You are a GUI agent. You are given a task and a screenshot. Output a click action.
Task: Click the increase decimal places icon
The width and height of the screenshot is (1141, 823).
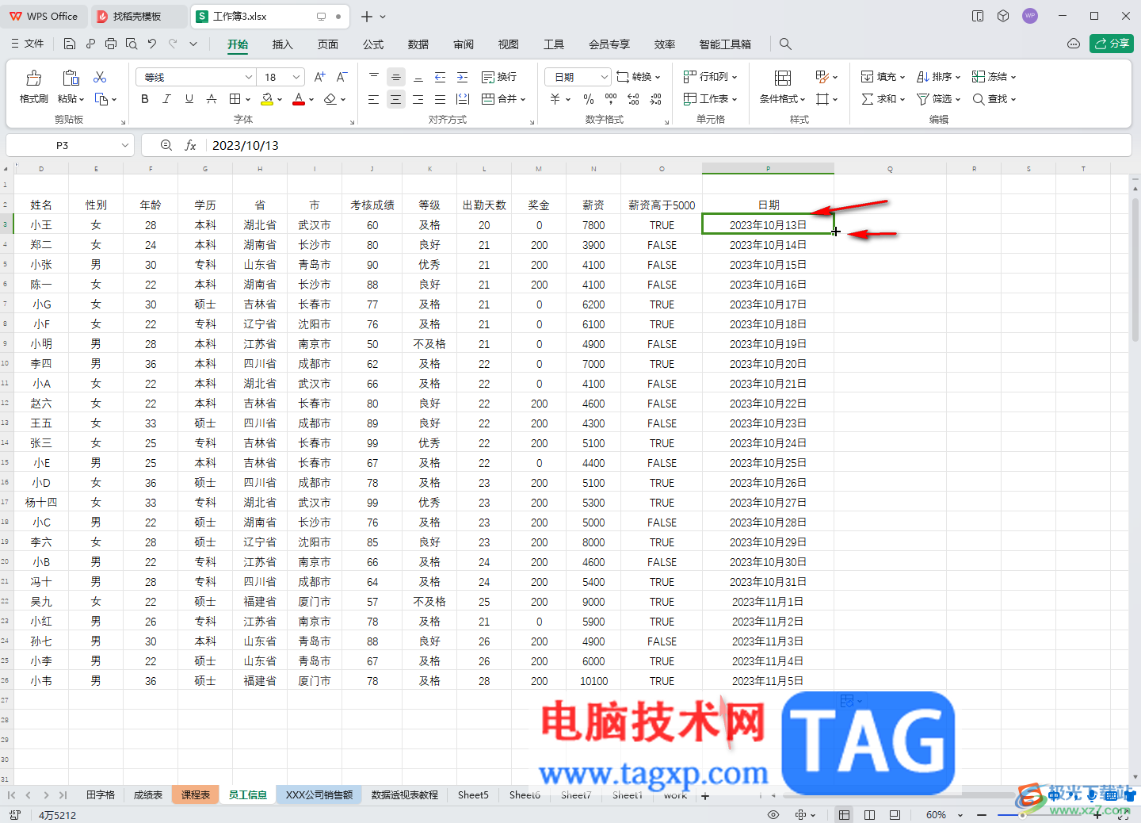coord(633,99)
